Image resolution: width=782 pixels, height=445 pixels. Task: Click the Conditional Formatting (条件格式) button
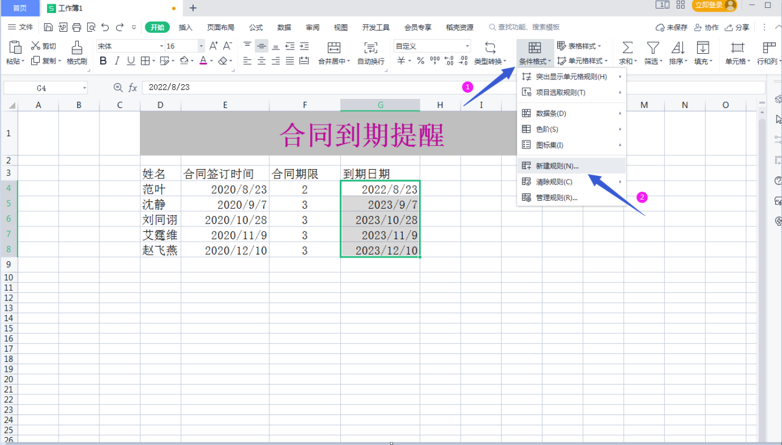[535, 53]
